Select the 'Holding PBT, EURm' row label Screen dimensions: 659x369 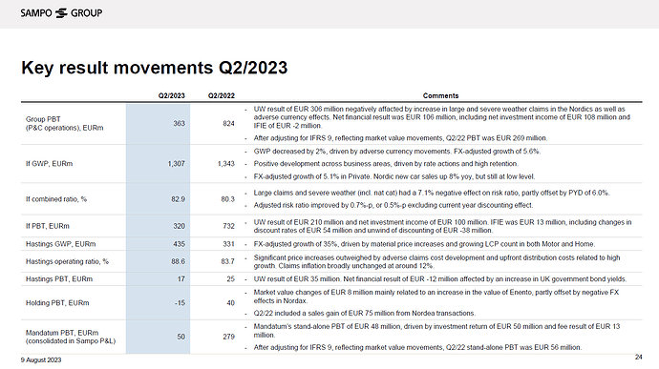click(x=57, y=303)
